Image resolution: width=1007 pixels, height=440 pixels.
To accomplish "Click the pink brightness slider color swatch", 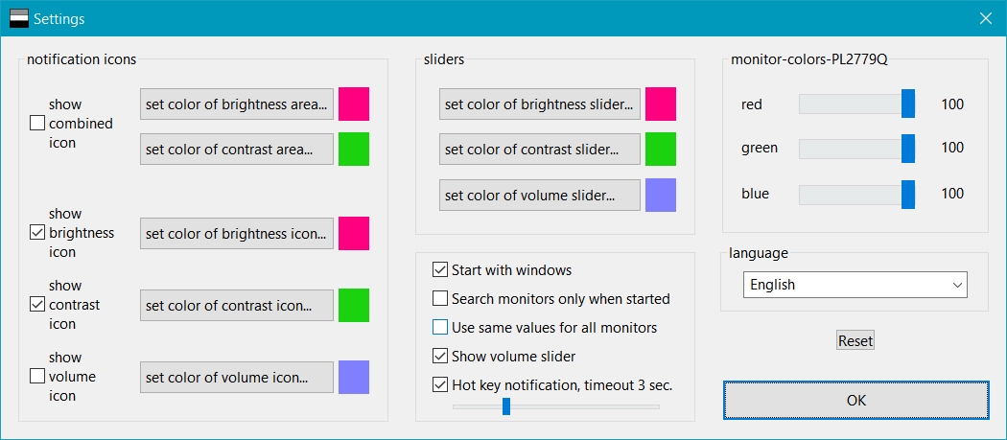I will (661, 104).
